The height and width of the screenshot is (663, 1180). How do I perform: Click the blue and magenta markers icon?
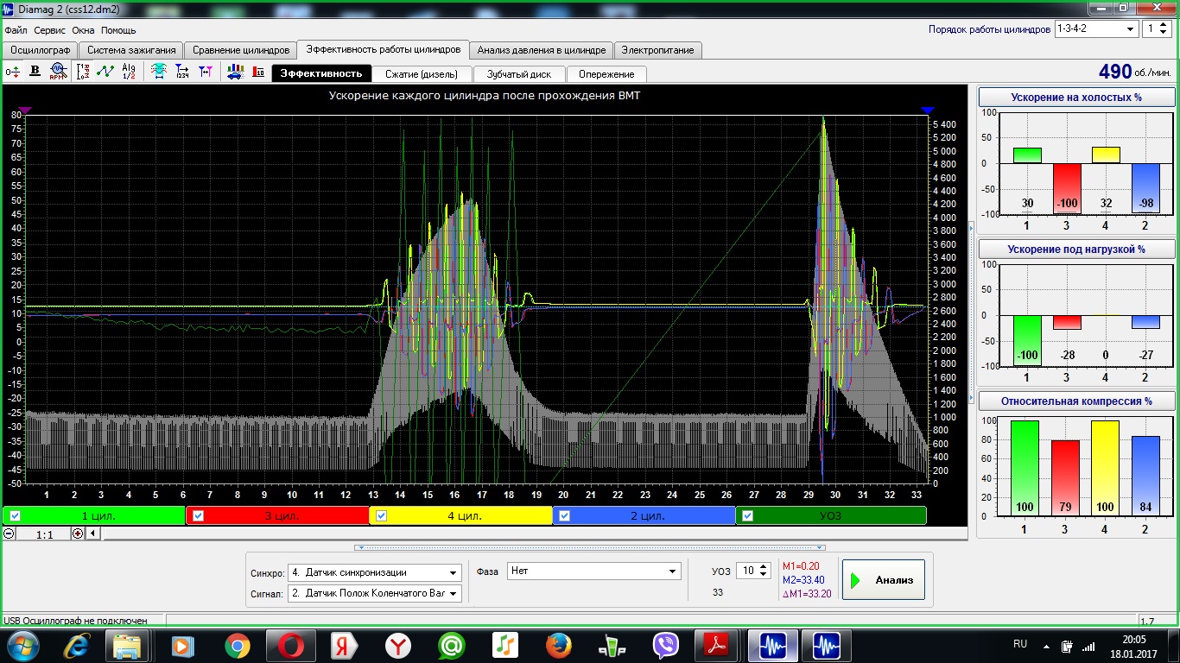(205, 72)
